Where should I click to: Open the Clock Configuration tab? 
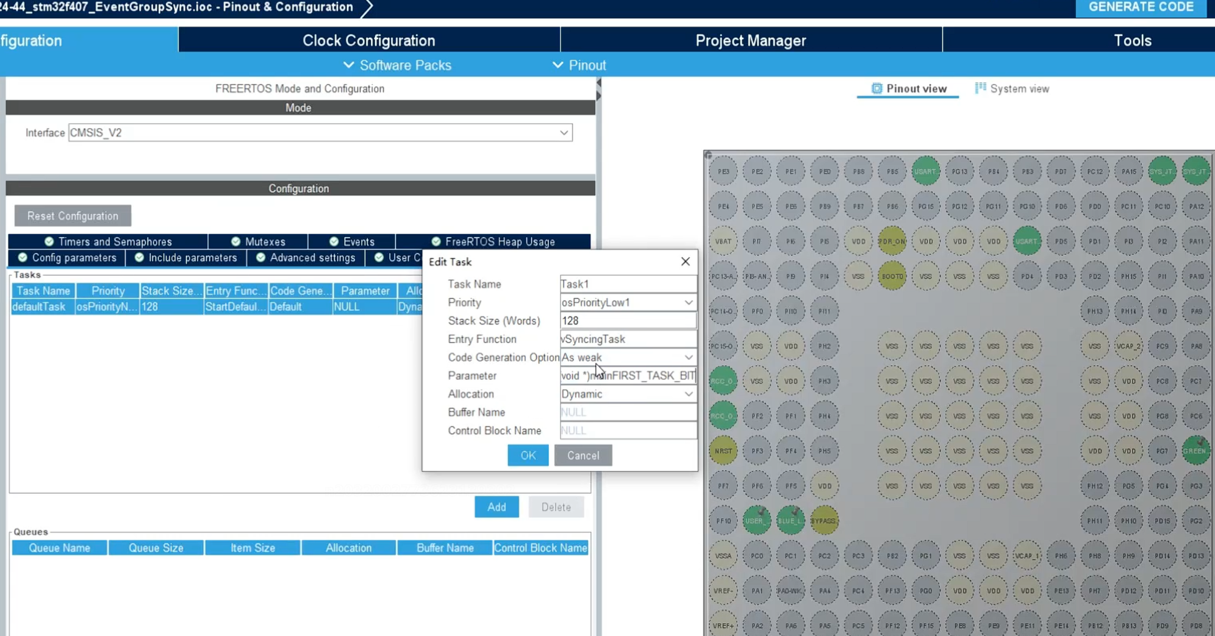coord(369,40)
